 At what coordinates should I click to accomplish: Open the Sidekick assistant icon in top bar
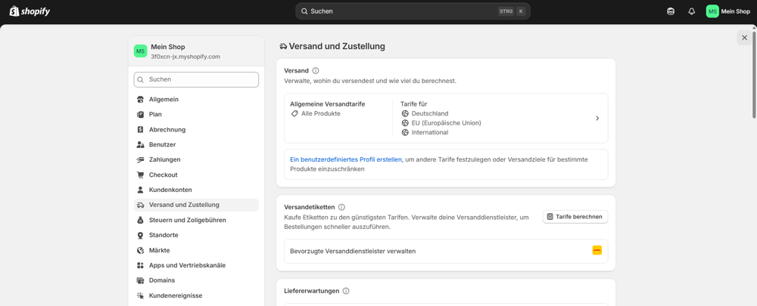click(671, 11)
